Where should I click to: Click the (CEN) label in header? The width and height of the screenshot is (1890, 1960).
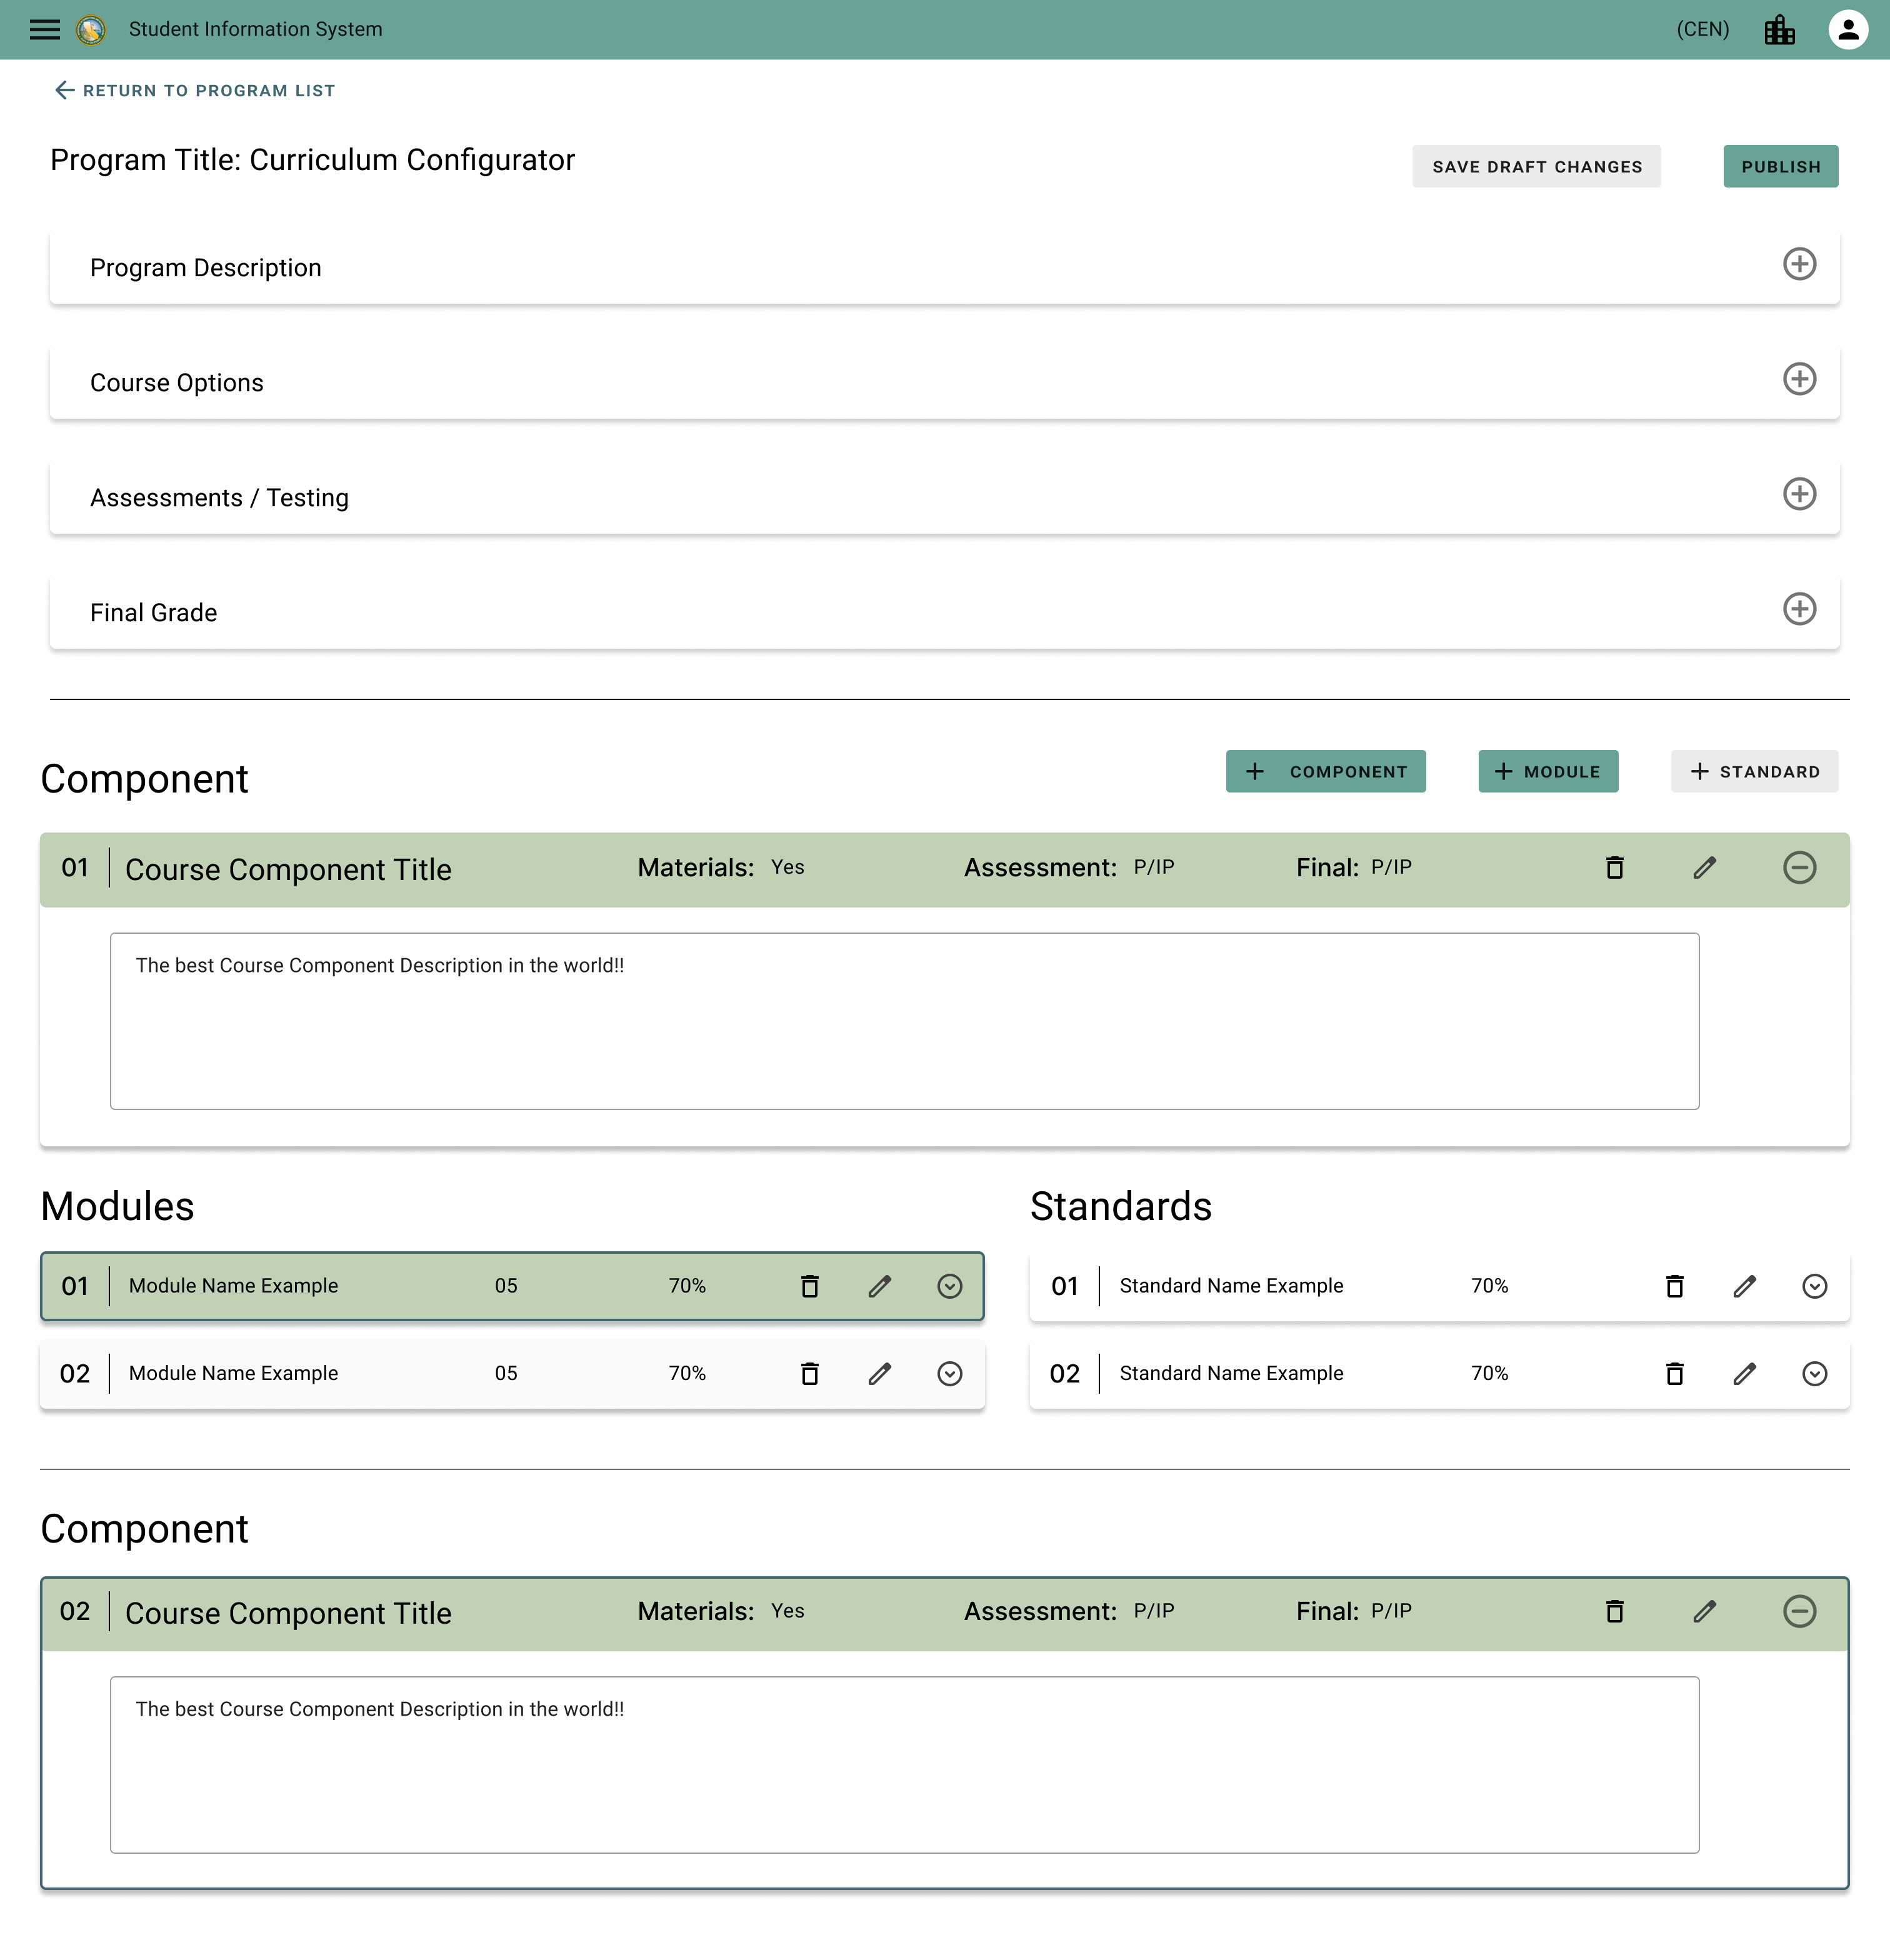[1703, 30]
